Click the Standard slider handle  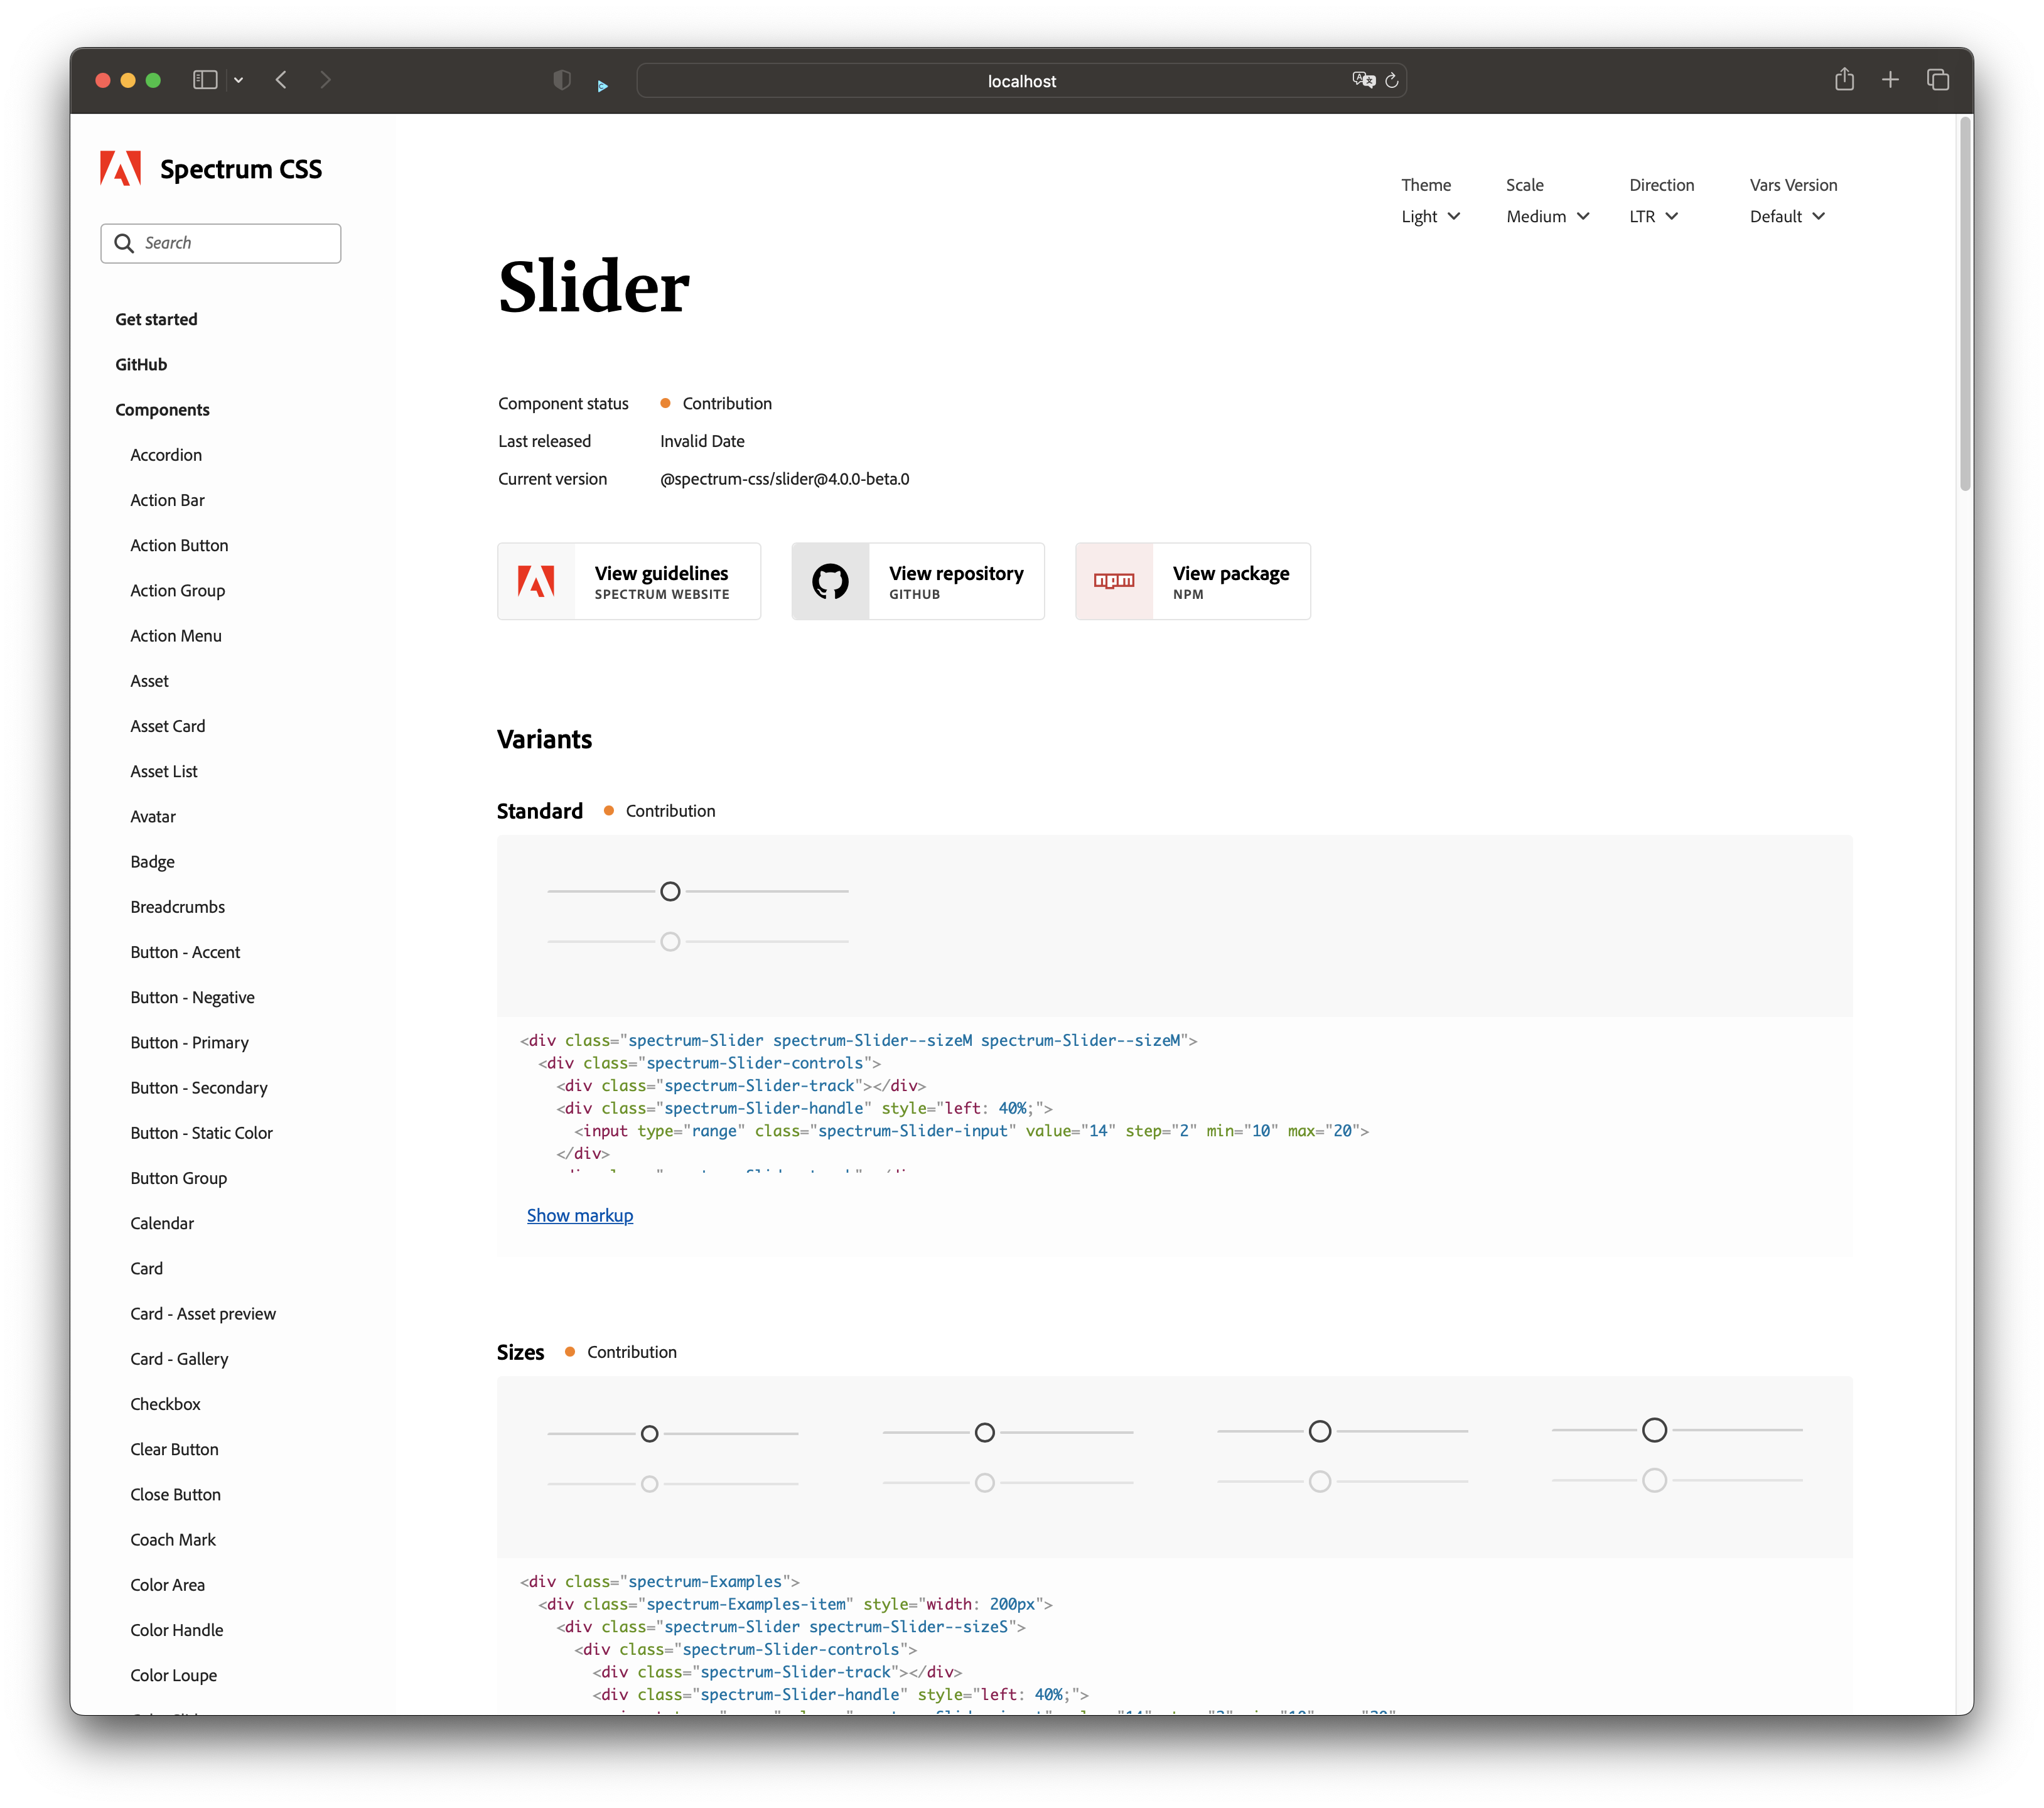670,891
